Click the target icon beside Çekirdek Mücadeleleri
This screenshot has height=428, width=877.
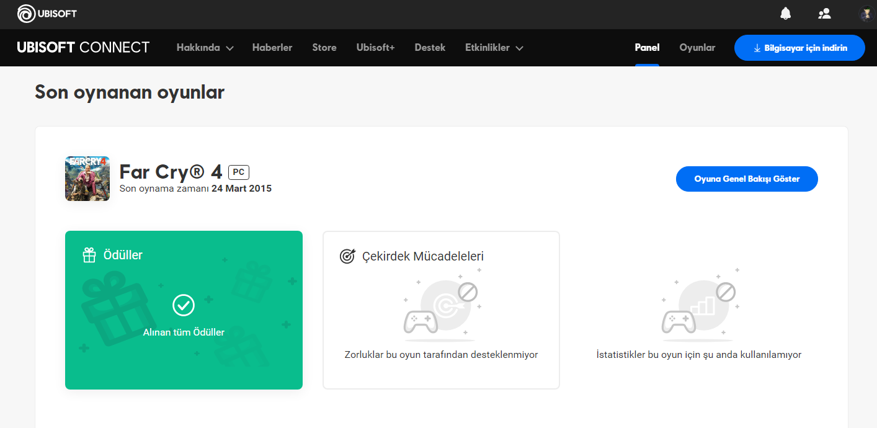coord(347,256)
